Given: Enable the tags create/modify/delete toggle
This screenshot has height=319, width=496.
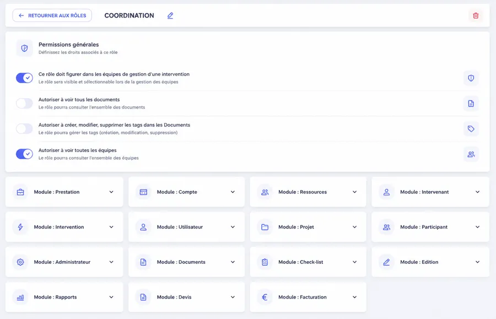Looking at the screenshot, I should pos(24,128).
